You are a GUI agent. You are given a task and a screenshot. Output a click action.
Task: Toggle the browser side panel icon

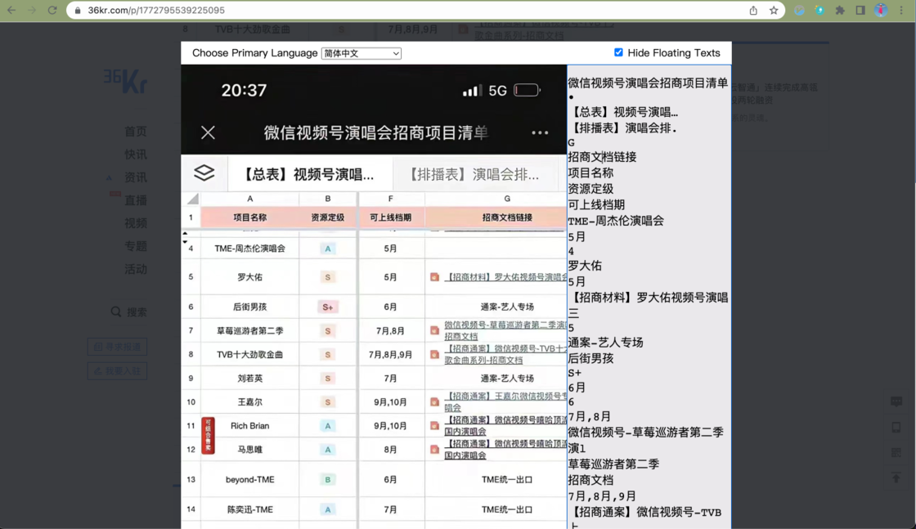coord(860,10)
